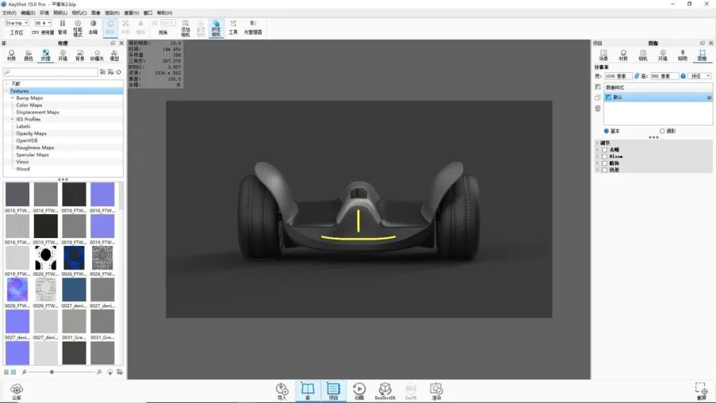
Task: Open the Light Manager (光管理器)
Action: [253, 27]
